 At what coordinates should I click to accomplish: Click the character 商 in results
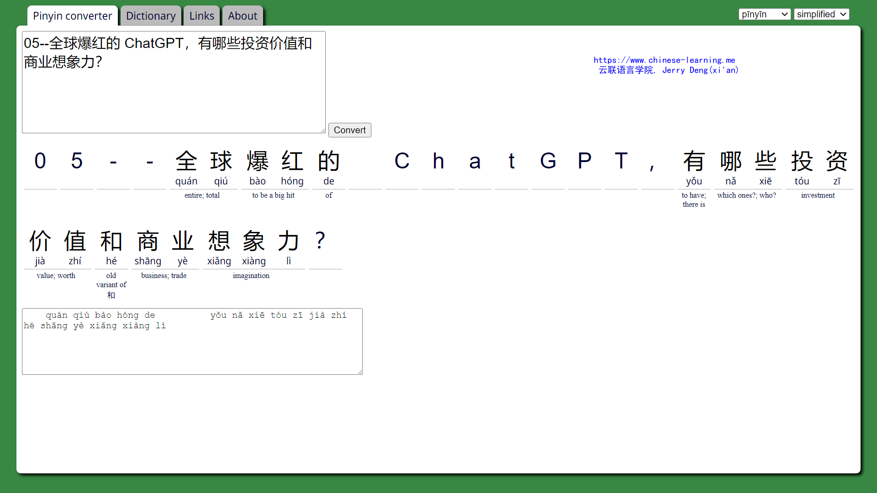148,241
